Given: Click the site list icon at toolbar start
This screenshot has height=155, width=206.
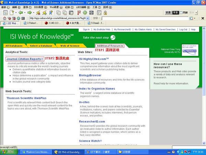Looking at the screenshot, I should [x=5, y=13].
